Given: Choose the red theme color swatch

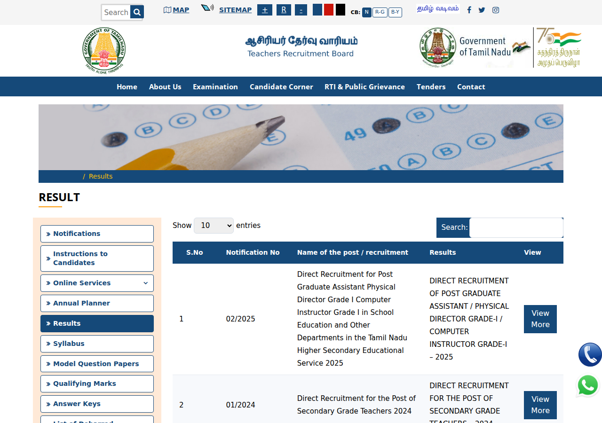Looking at the screenshot, I should tap(329, 10).
